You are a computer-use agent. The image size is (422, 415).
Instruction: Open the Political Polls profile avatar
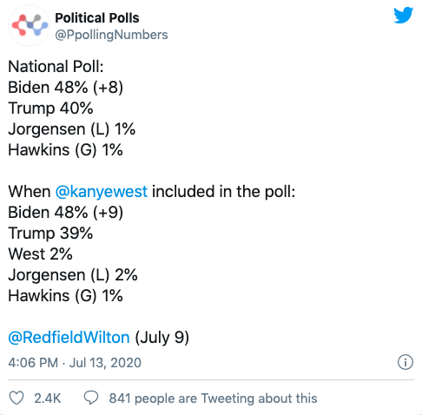tap(29, 26)
